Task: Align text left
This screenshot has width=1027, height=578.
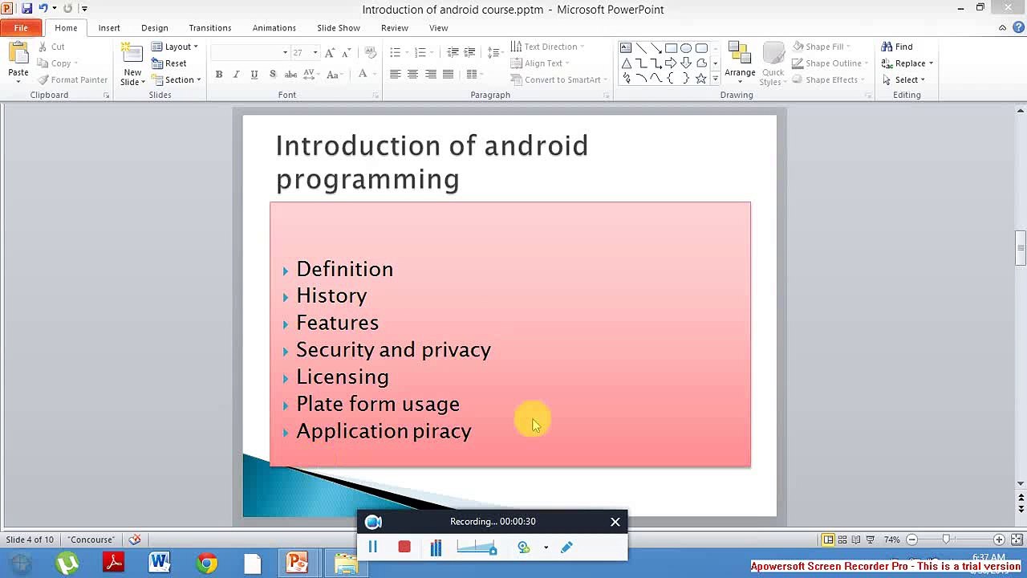Action: point(395,75)
